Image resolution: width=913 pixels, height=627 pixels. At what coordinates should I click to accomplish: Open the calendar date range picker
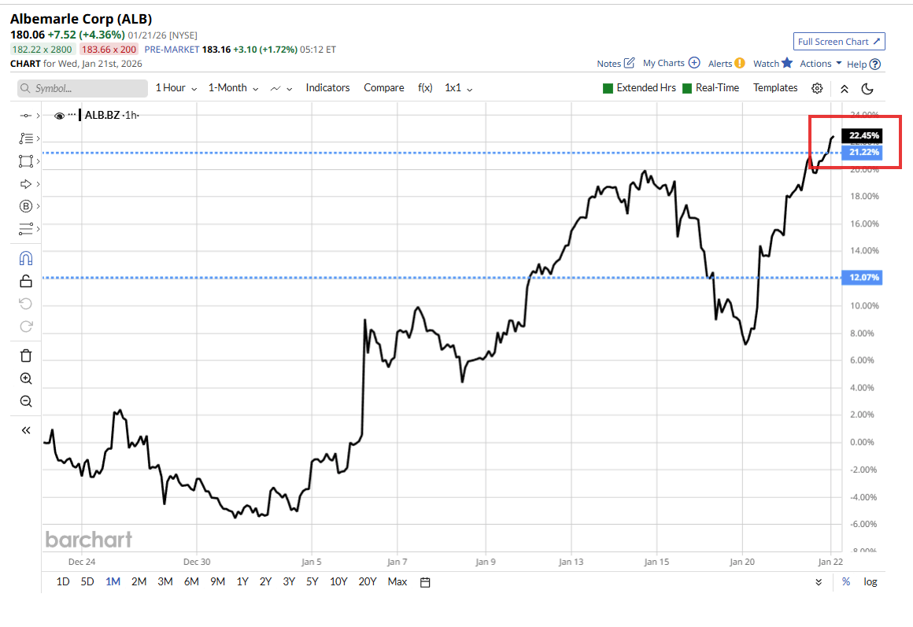[x=425, y=582]
